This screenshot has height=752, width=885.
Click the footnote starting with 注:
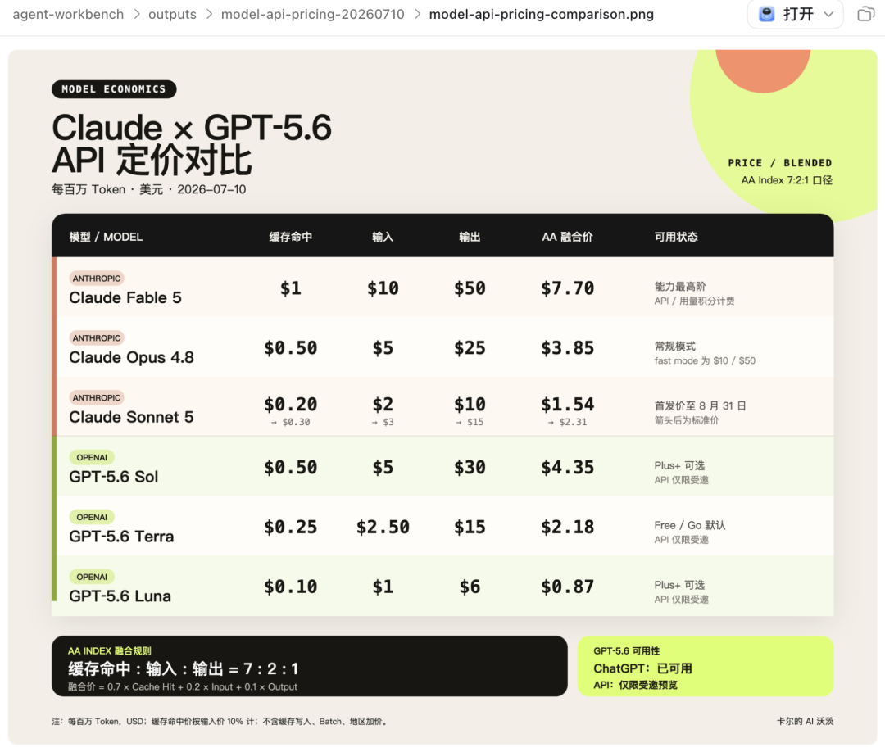tap(220, 722)
